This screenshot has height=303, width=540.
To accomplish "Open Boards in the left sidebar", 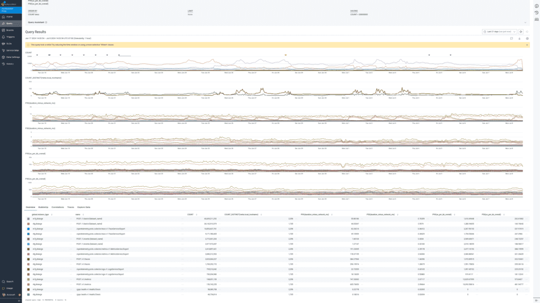I will [9, 30].
